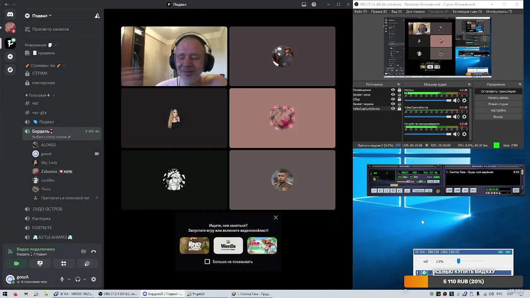This screenshot has width=530, height=298.
Task: Open OBS Коллекция сцен menu
Action: pyautogui.click(x=467, y=12)
